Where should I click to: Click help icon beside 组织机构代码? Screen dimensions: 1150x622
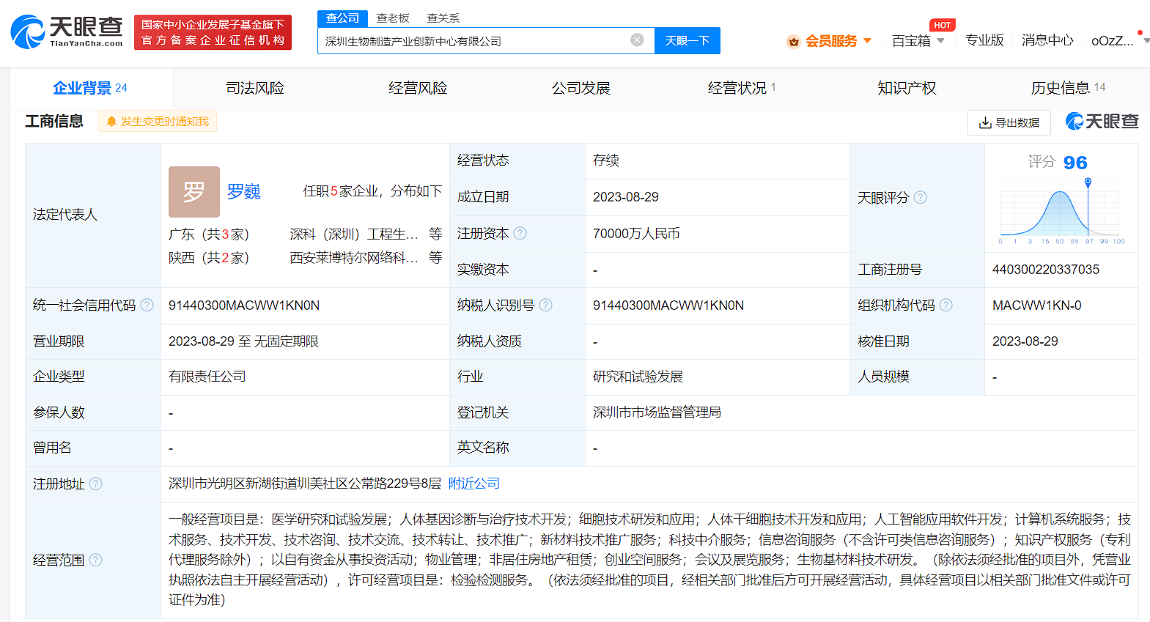(946, 305)
